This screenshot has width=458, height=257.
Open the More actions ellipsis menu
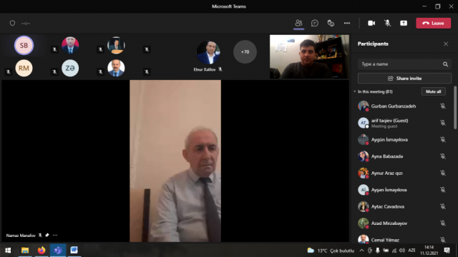346,23
